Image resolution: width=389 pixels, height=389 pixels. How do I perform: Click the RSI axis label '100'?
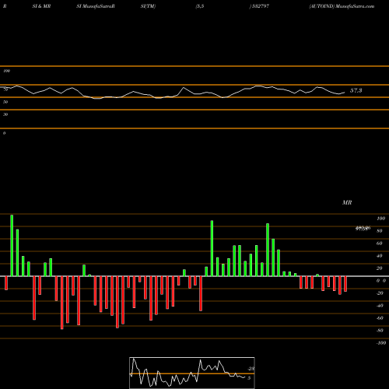point(6,71)
